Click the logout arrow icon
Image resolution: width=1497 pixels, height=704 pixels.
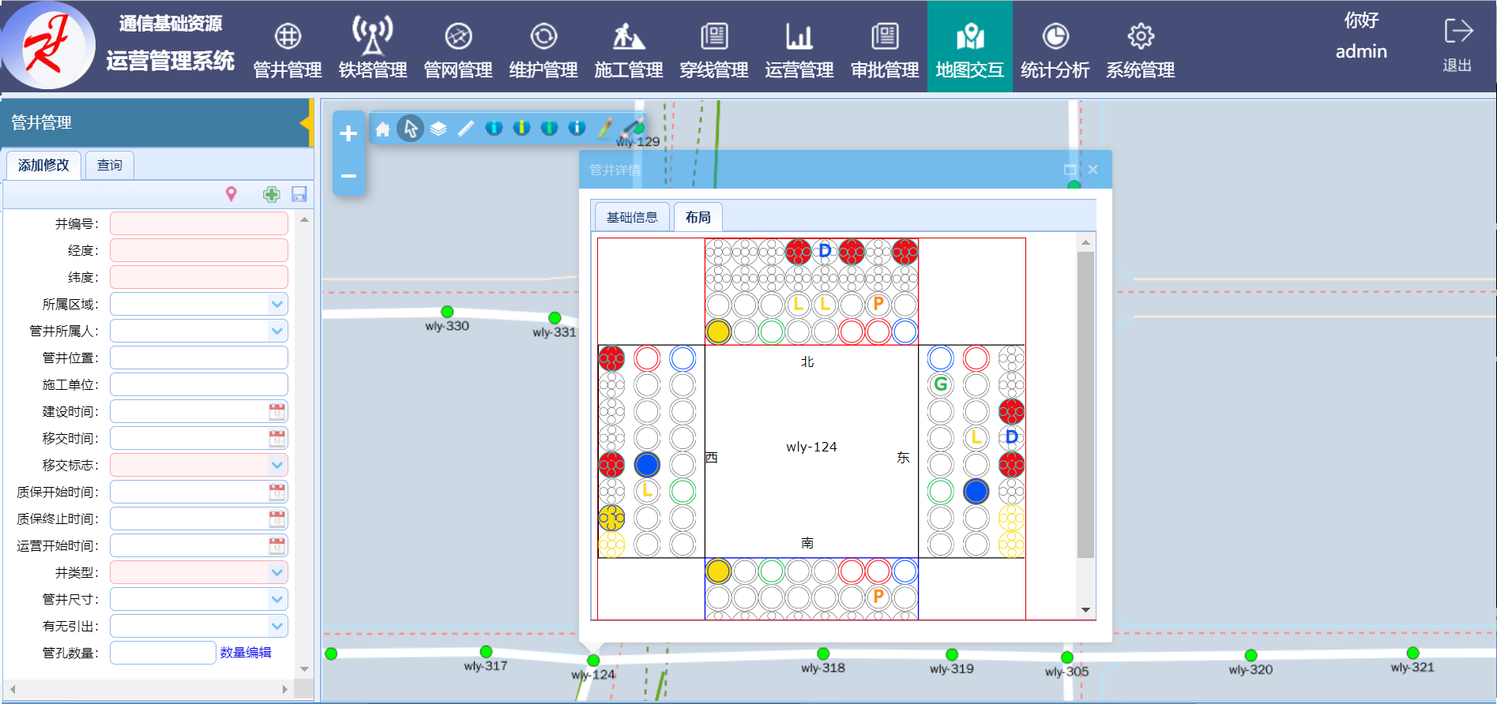coord(1458,32)
